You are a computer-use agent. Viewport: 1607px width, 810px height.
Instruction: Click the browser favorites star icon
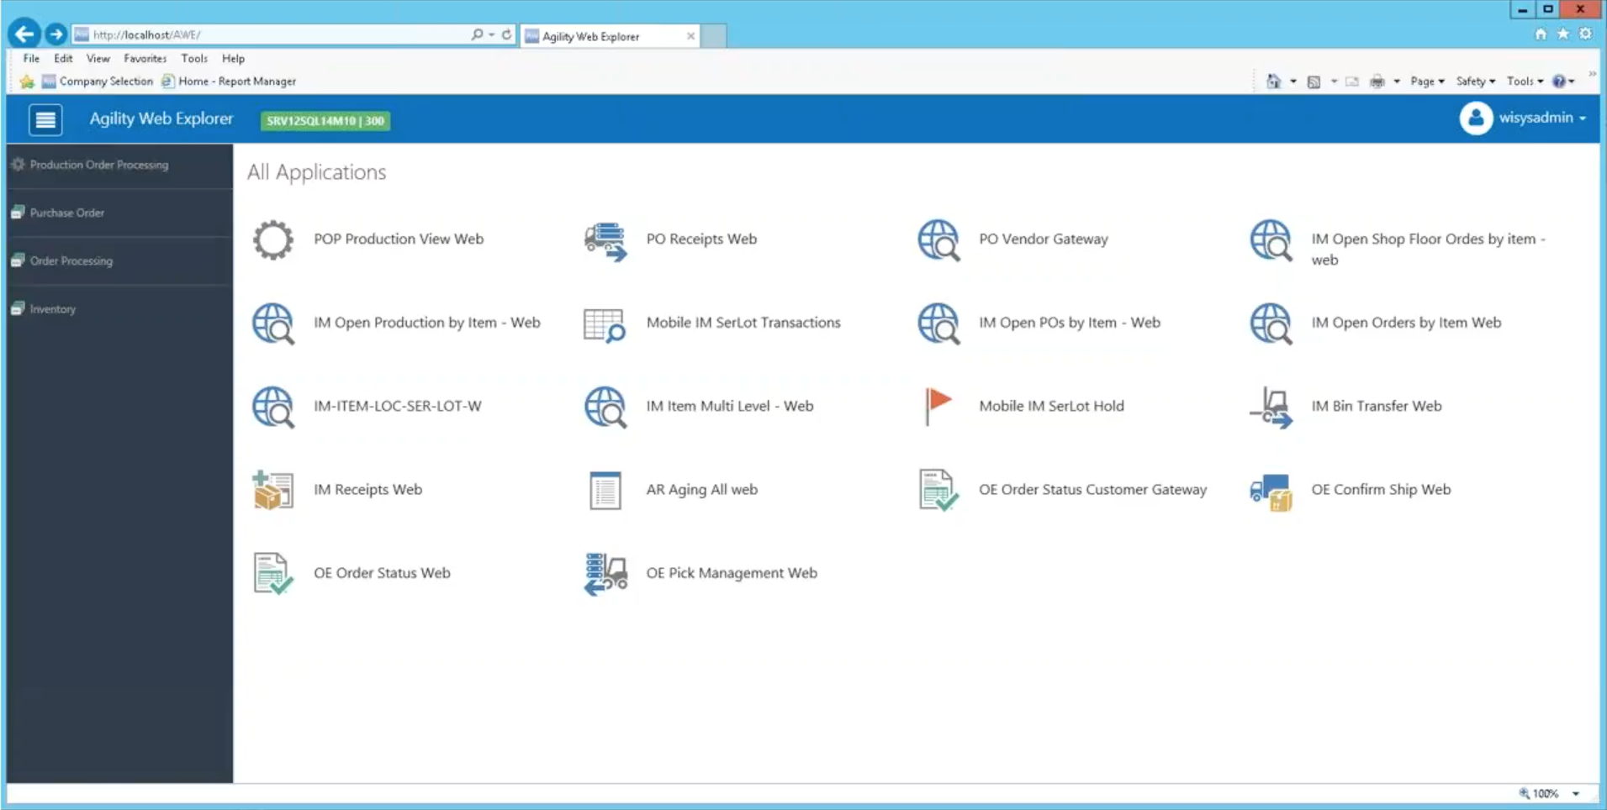point(1562,34)
